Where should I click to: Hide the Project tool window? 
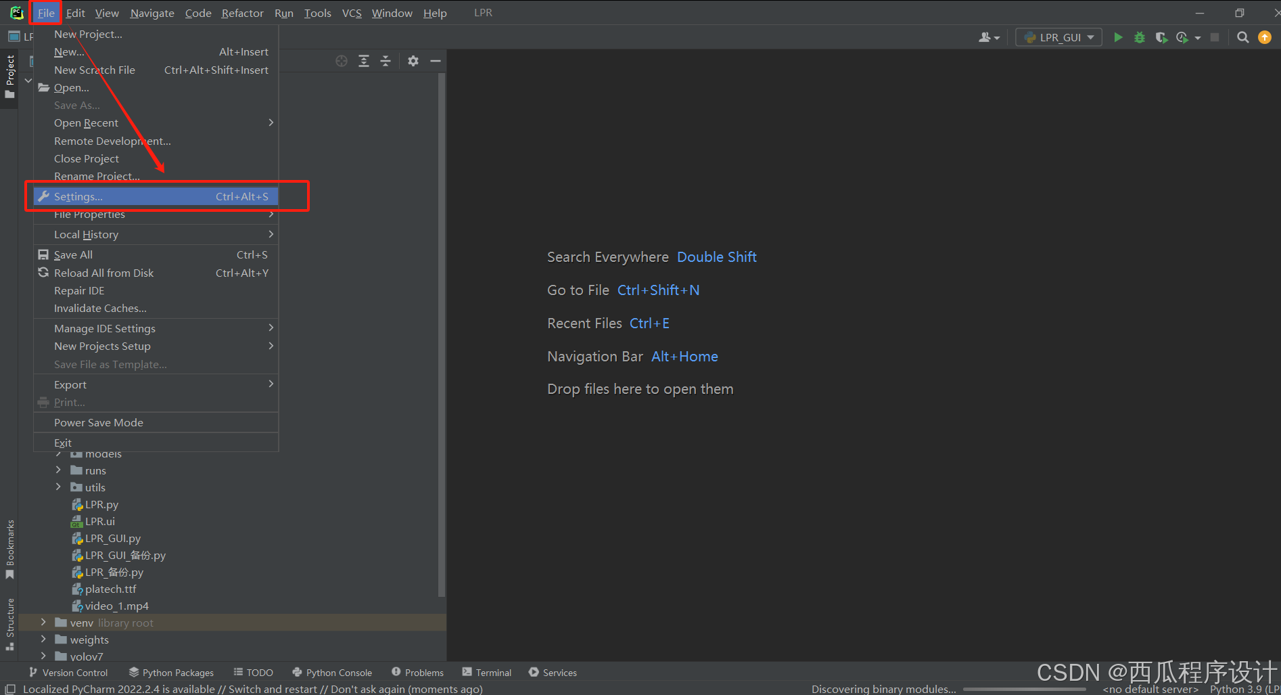click(x=436, y=61)
